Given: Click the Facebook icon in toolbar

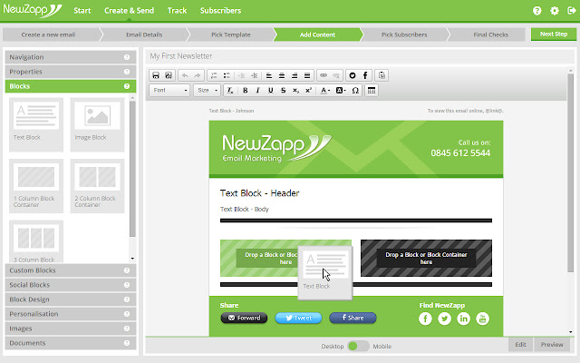Looking at the screenshot, I should (365, 75).
